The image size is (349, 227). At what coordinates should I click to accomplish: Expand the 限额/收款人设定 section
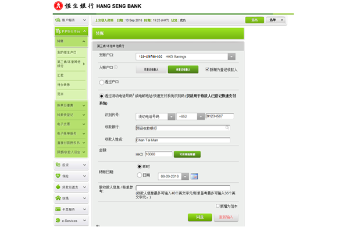point(71,152)
